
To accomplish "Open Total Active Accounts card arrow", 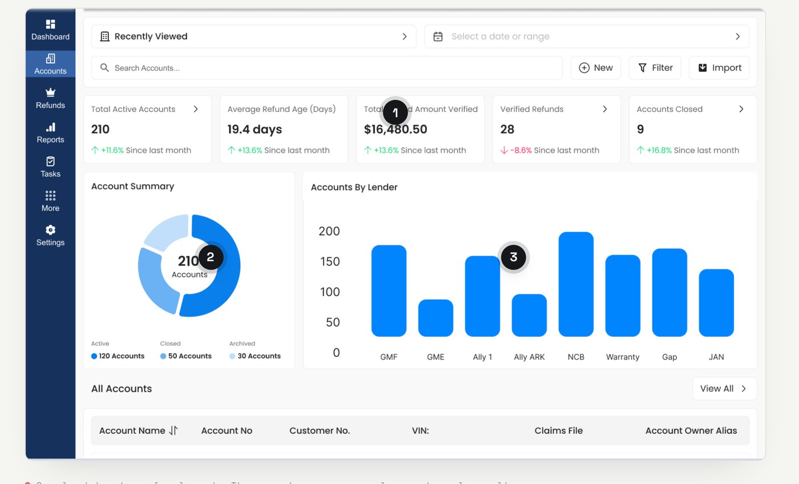I will pyautogui.click(x=196, y=109).
